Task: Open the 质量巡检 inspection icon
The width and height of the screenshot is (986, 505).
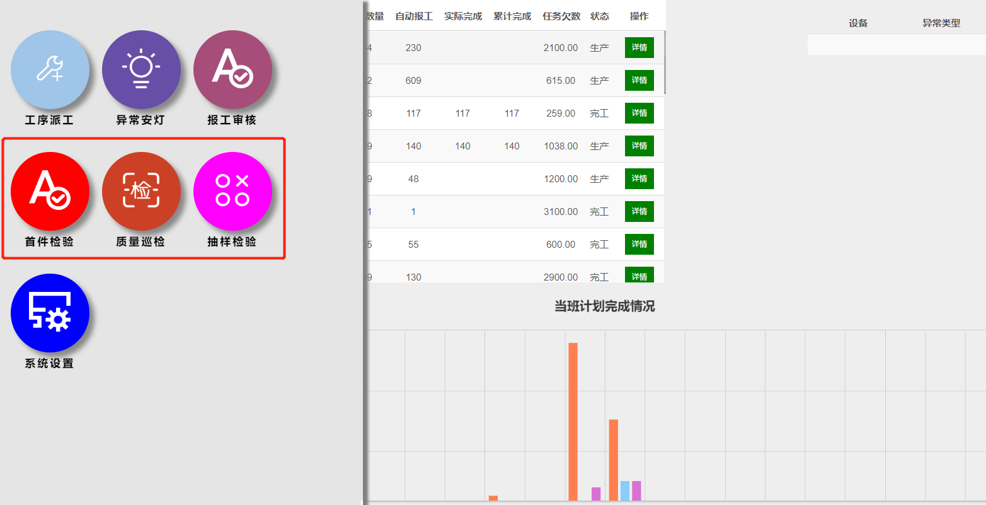Action: [141, 191]
